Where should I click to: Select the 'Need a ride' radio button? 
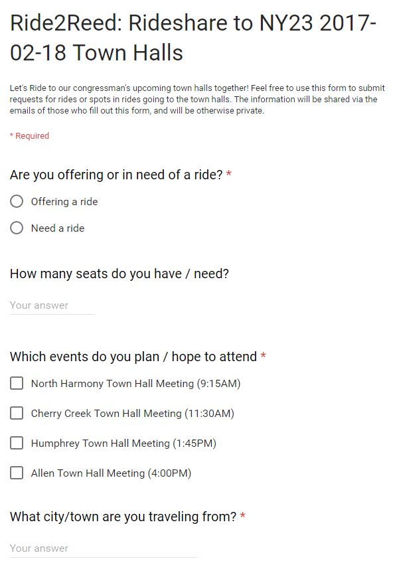17,228
